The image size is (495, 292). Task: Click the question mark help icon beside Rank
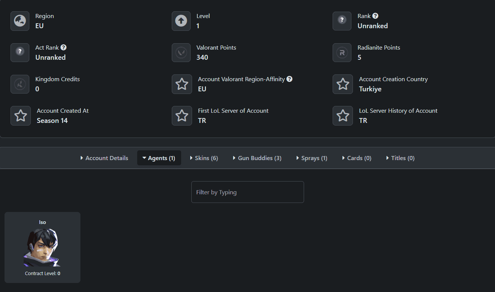coord(375,16)
